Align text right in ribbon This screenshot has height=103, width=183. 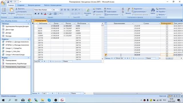click(x=68, y=10)
